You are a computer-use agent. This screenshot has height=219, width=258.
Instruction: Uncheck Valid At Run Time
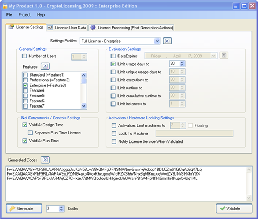point(25,141)
